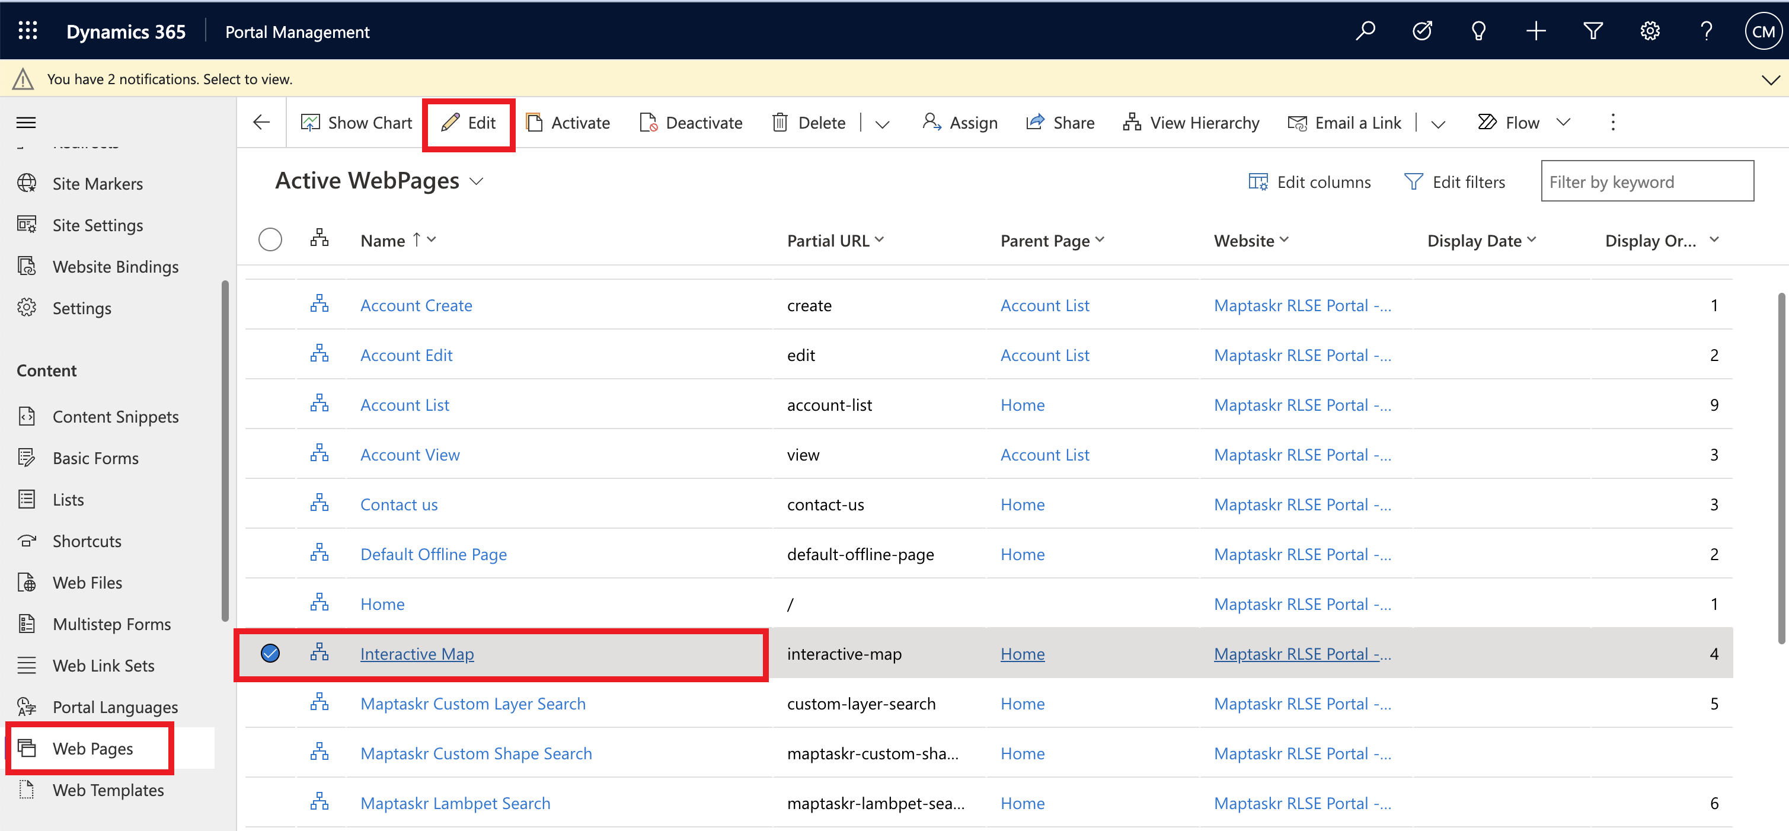Open Account List parent link of Account Edit
The image size is (1789, 831).
[1044, 355]
